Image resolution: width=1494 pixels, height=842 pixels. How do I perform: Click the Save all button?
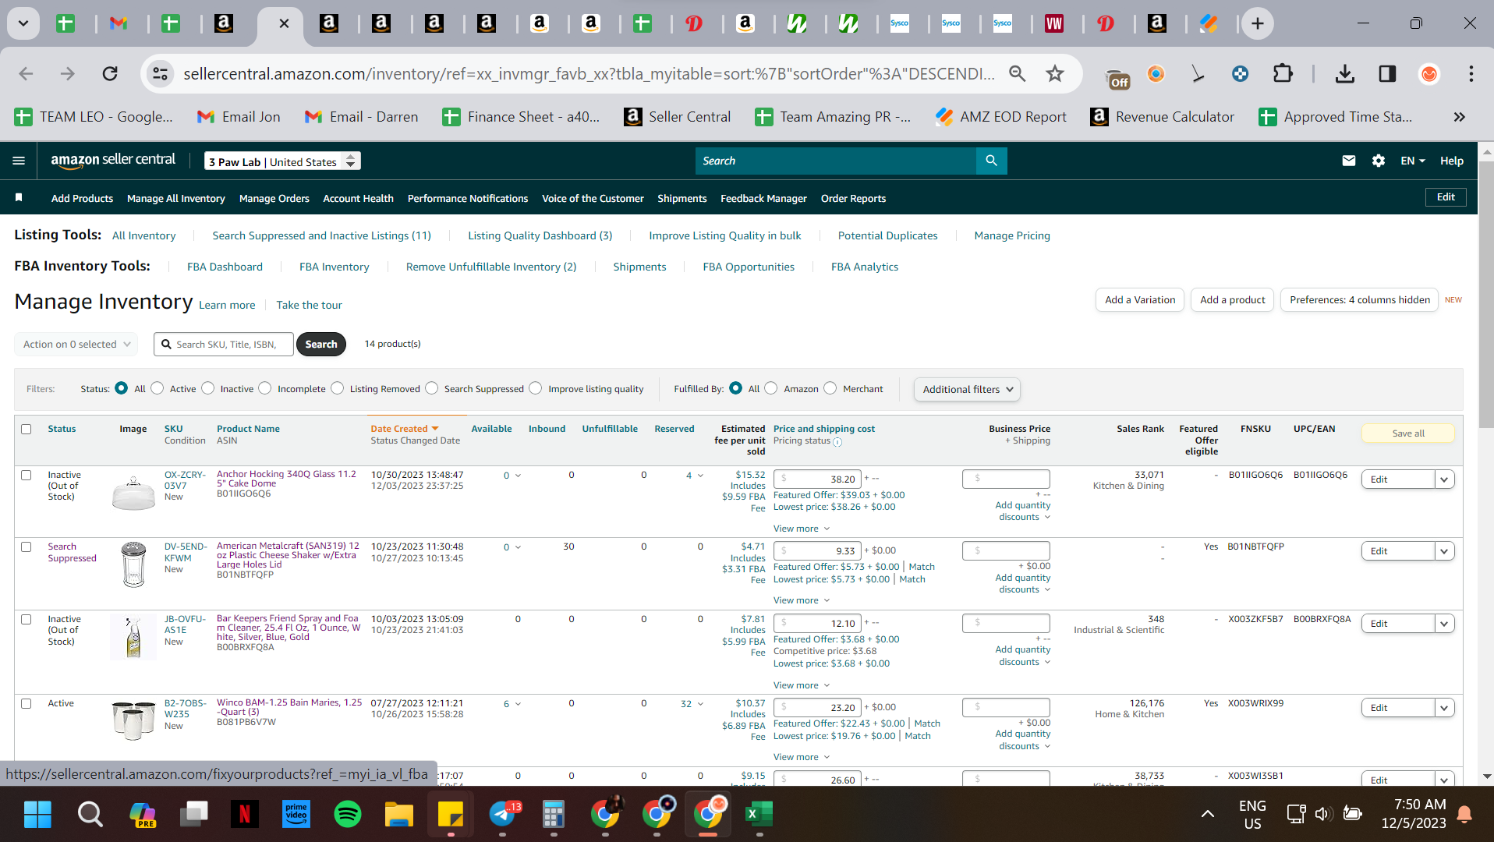(x=1407, y=433)
